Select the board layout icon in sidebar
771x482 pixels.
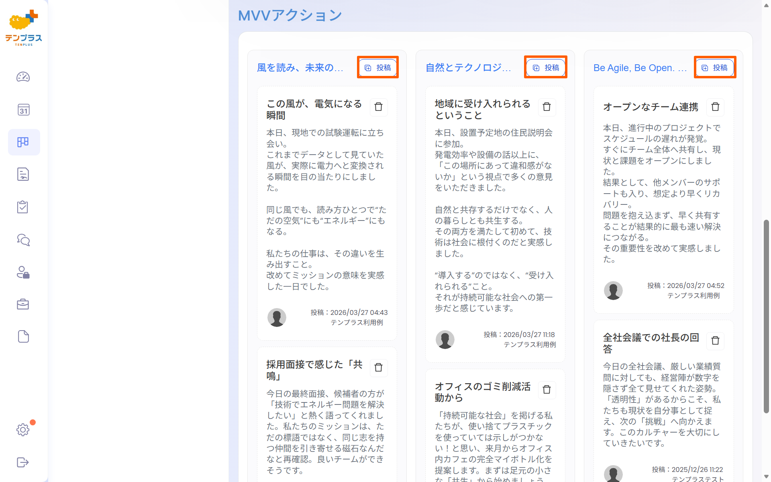[23, 142]
